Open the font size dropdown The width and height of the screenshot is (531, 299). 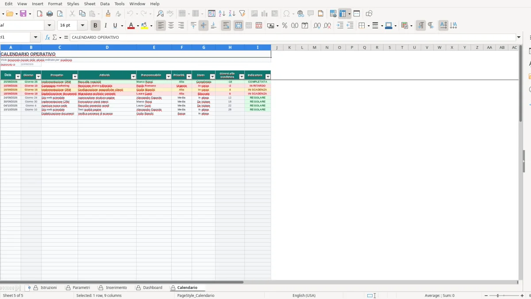pyautogui.click(x=83, y=26)
